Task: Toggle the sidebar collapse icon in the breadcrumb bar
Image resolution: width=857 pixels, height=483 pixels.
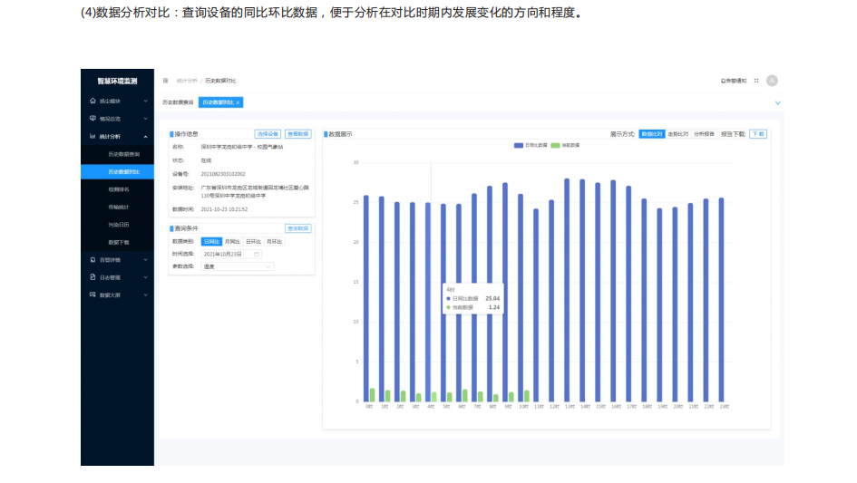Action: pyautogui.click(x=166, y=81)
